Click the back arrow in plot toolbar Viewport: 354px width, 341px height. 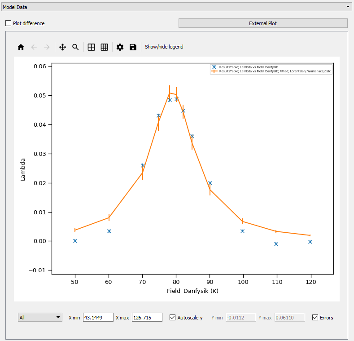(x=34, y=47)
